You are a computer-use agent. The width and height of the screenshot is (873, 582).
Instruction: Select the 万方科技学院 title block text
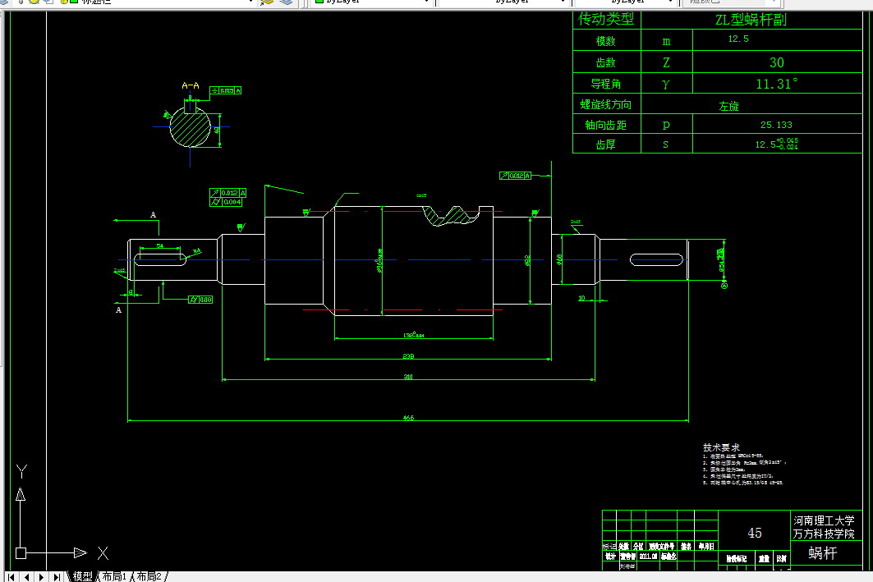(824, 534)
